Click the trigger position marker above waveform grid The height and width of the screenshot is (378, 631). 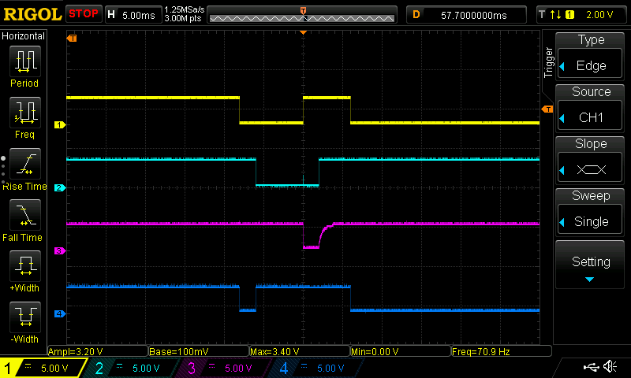click(x=303, y=32)
